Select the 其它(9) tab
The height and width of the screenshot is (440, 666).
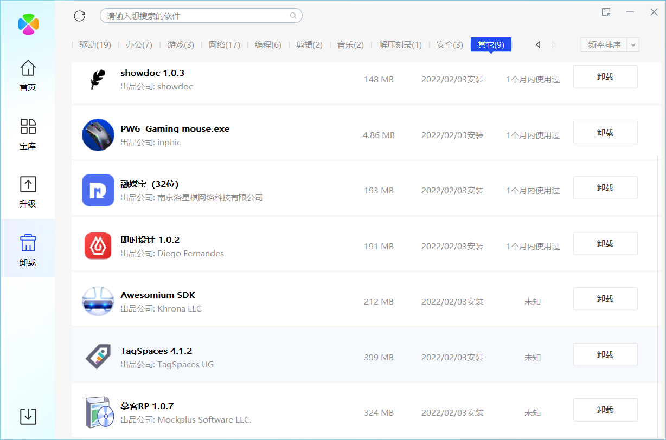[491, 44]
